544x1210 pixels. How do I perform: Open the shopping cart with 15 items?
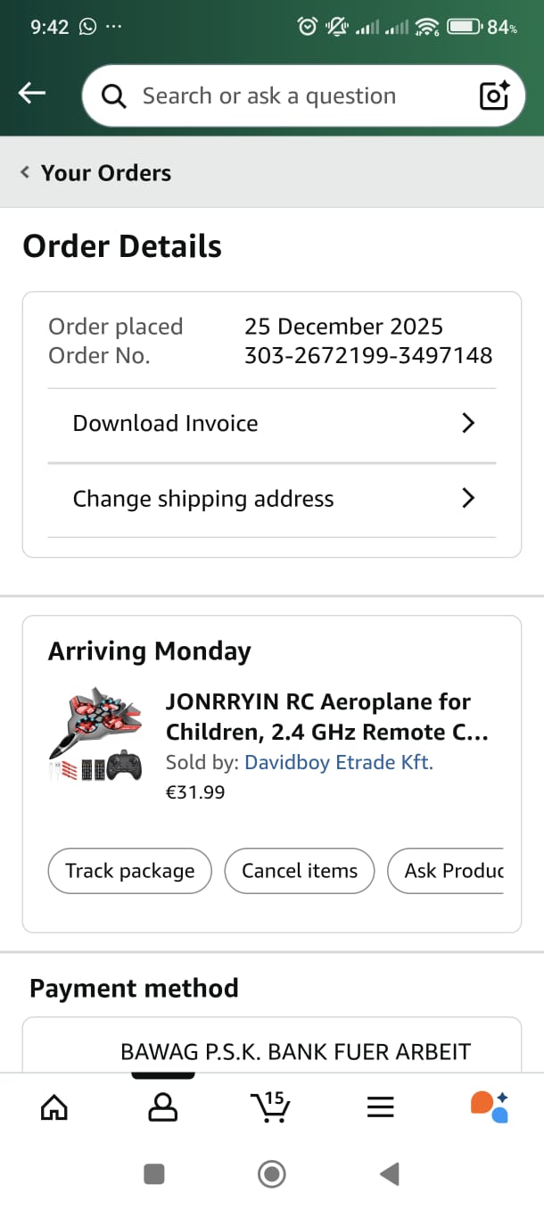270,1106
